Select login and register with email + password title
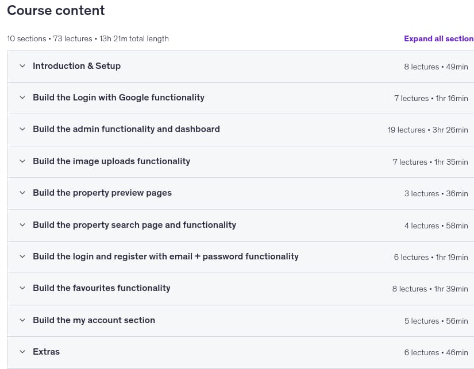 point(165,257)
